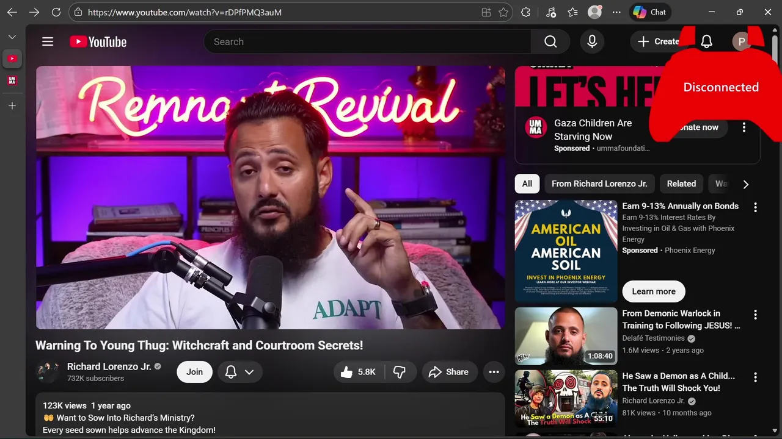Switch to the UMMA vertical tab

[x=12, y=80]
